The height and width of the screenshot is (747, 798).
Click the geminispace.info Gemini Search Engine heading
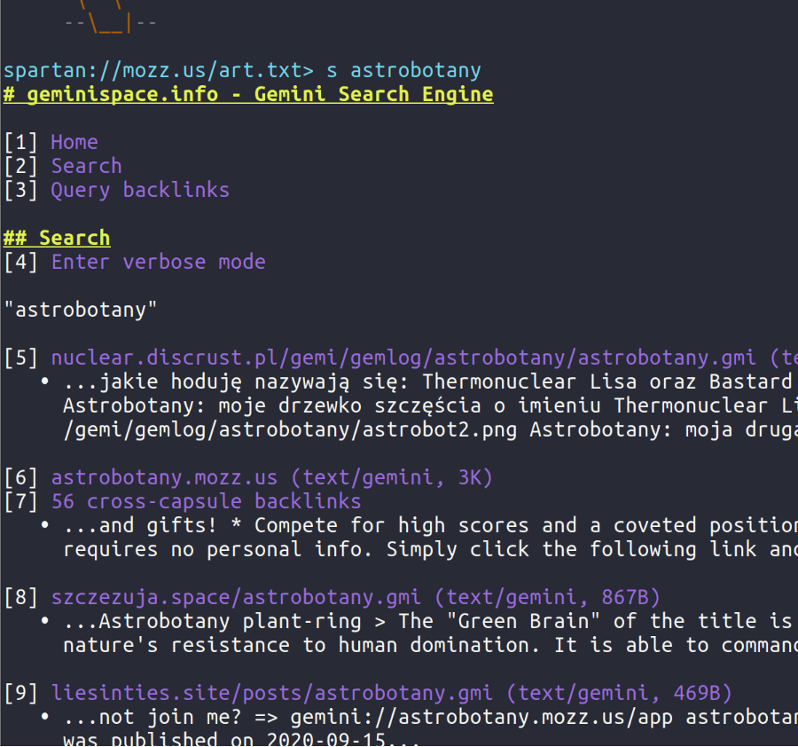pyautogui.click(x=248, y=94)
